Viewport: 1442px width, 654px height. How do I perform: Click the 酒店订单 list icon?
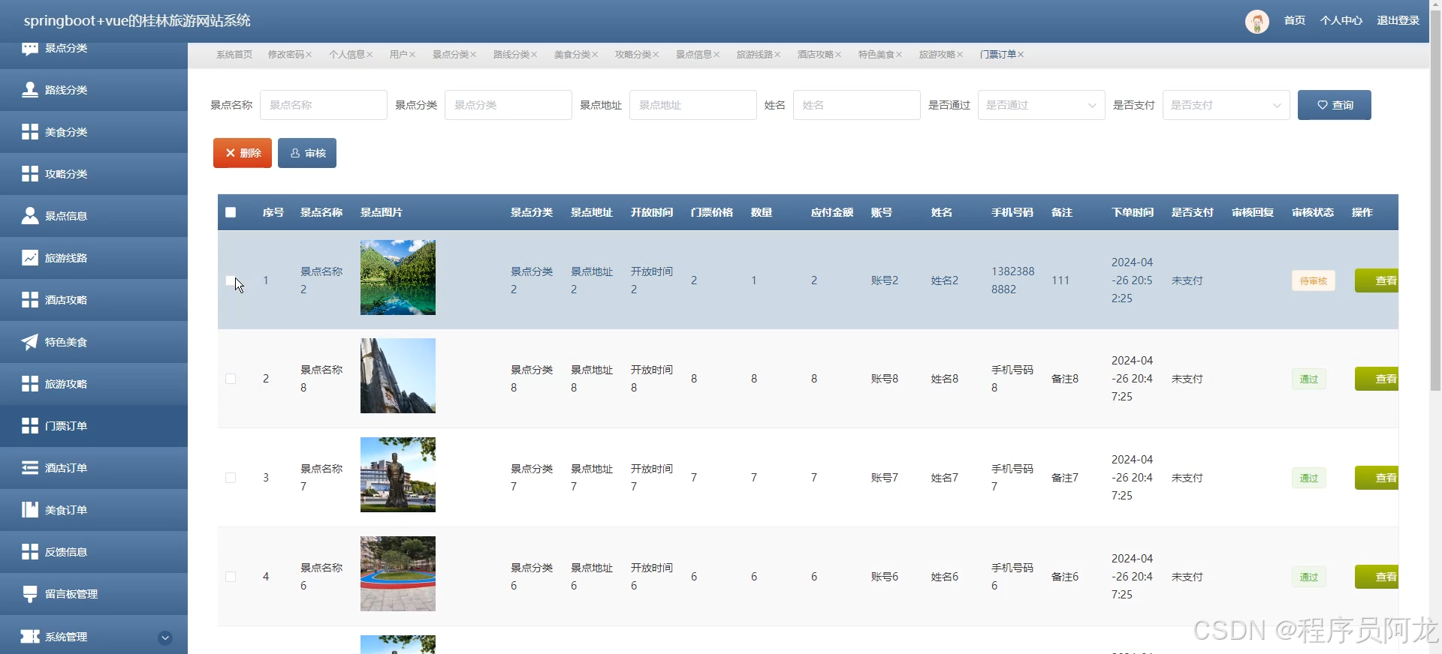[30, 468]
